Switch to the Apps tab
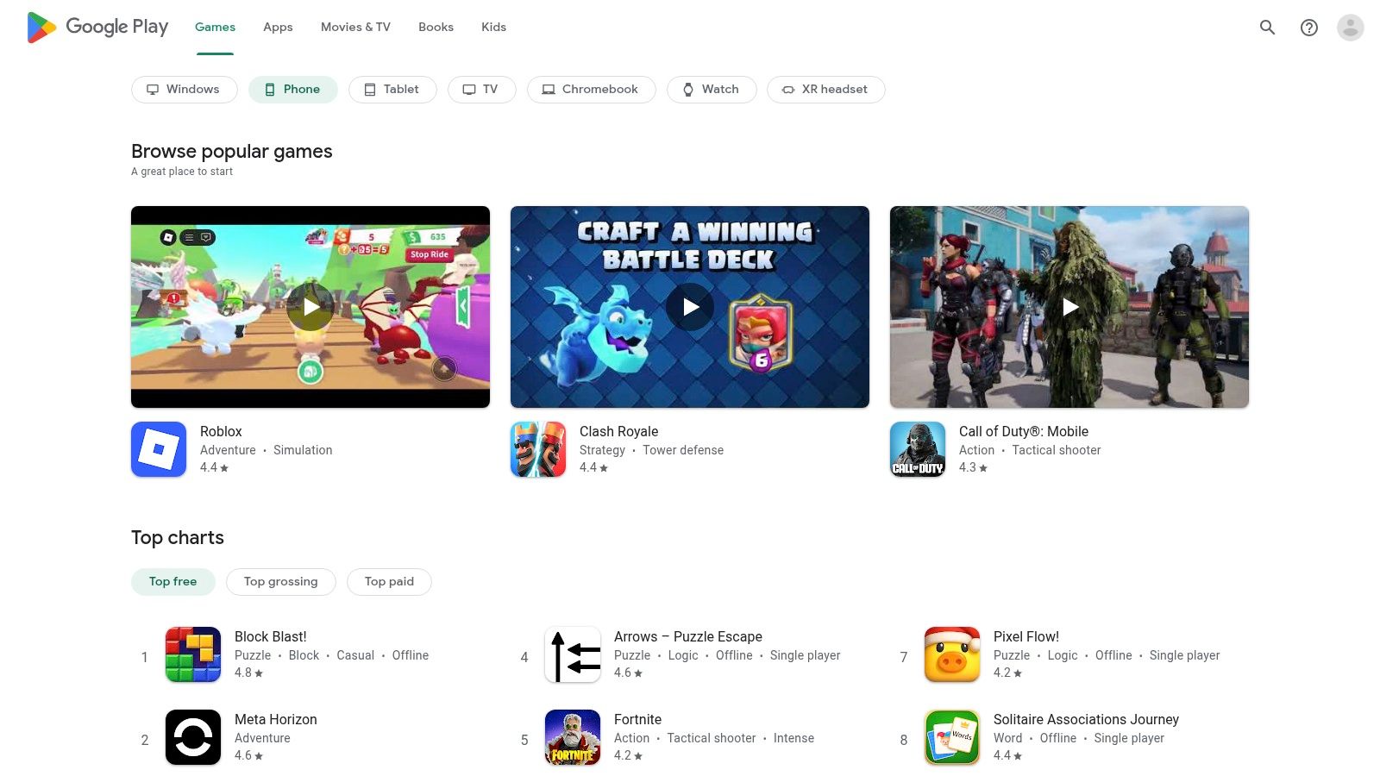 [278, 28]
